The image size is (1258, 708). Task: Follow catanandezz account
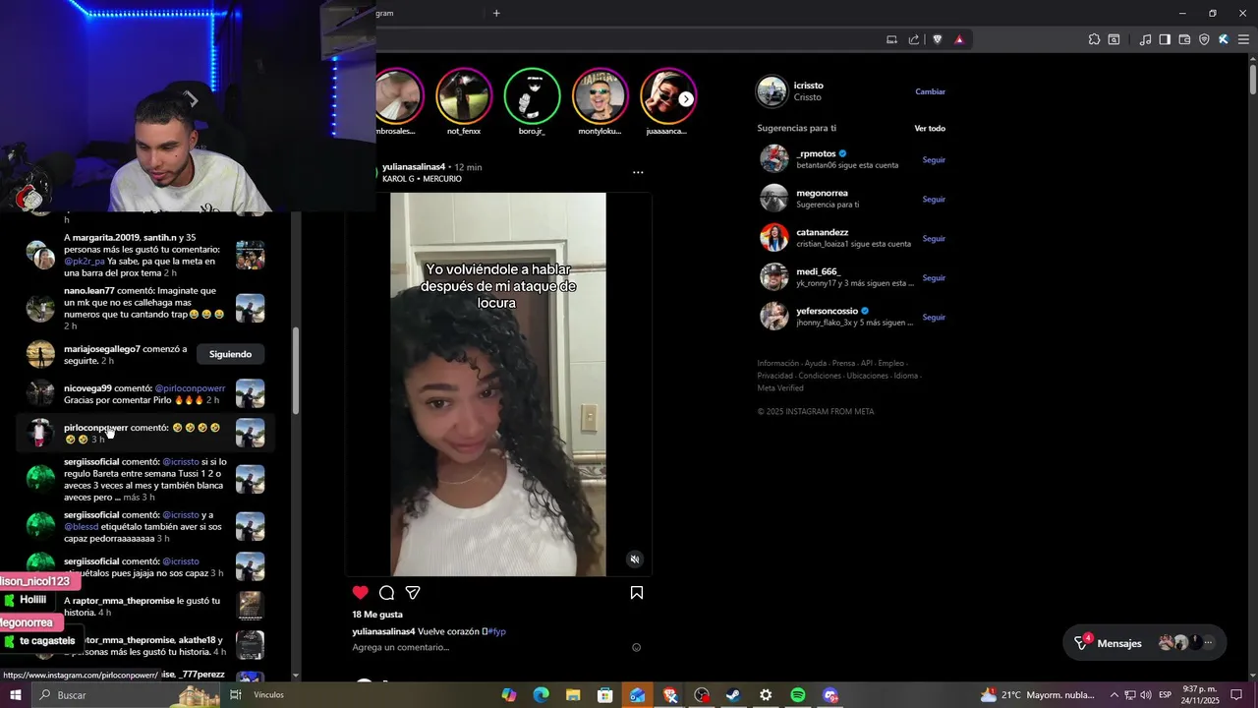934,238
